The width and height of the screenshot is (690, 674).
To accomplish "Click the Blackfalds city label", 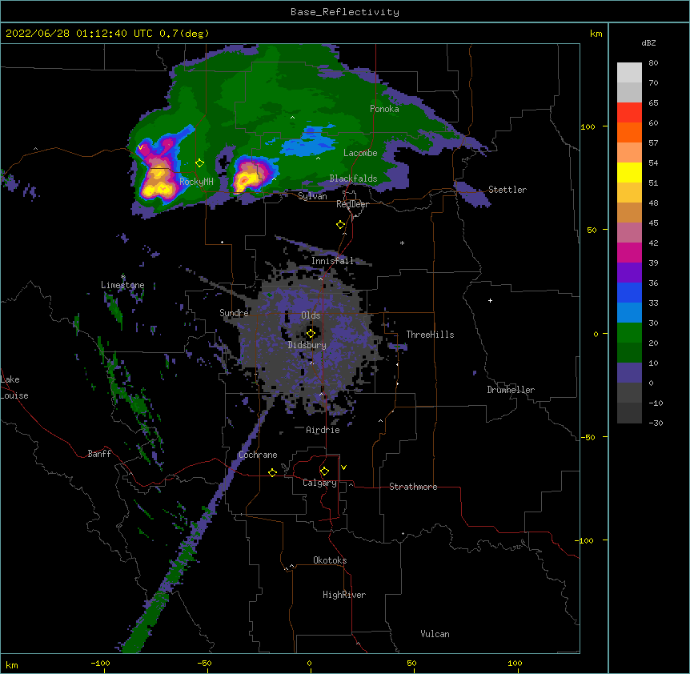I will [353, 179].
